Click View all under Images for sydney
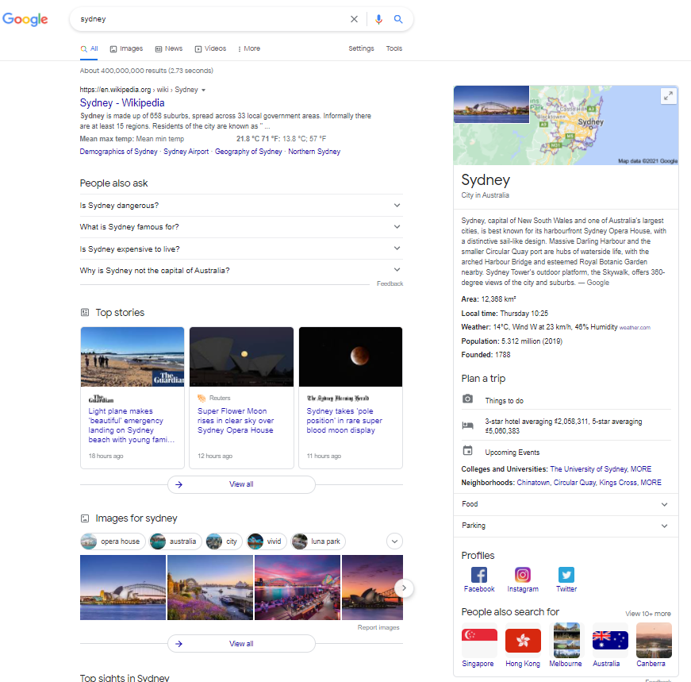Viewport: 691px width, 682px height. click(241, 644)
